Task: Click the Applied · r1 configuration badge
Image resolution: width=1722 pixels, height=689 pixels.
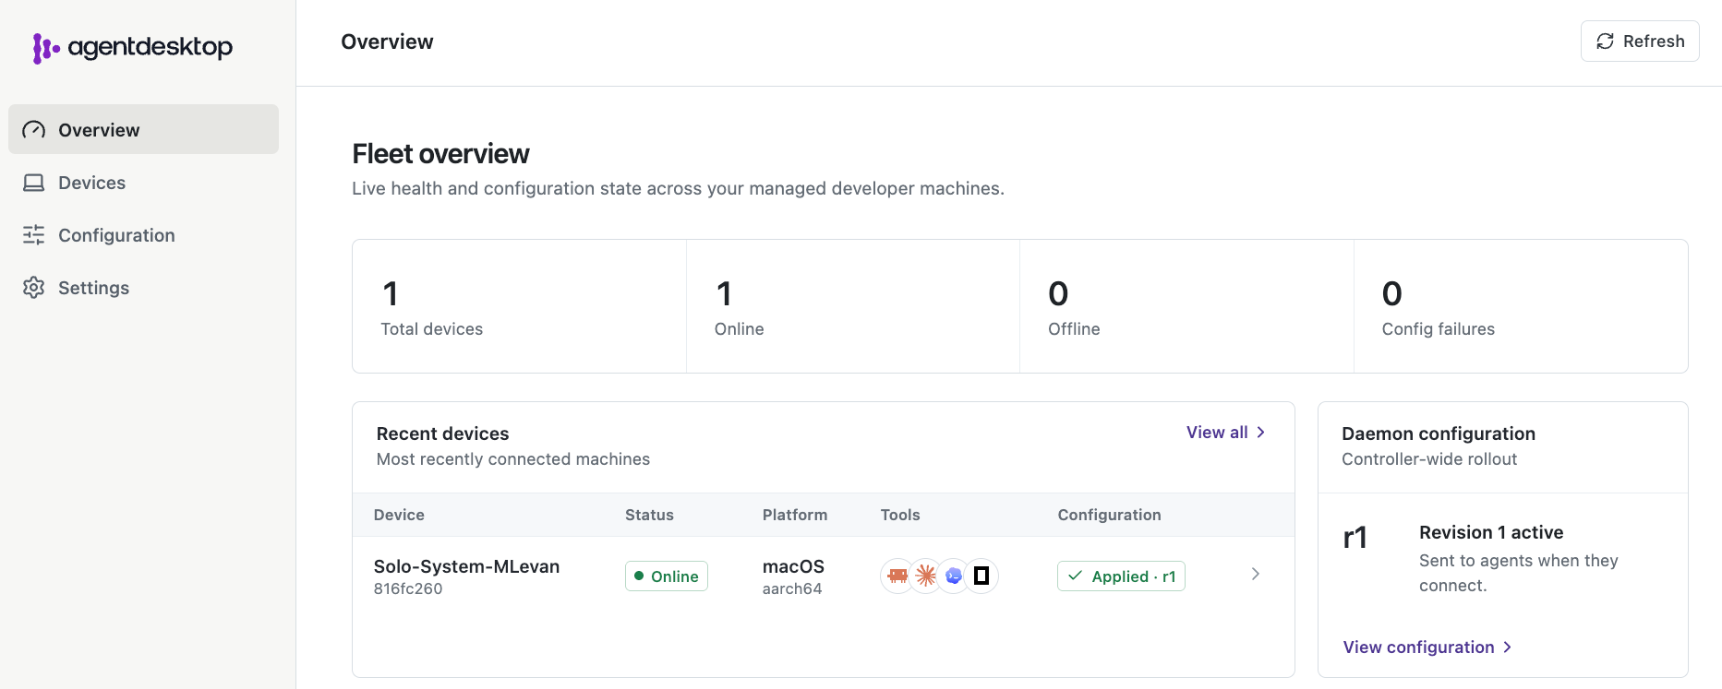Action: point(1121,576)
